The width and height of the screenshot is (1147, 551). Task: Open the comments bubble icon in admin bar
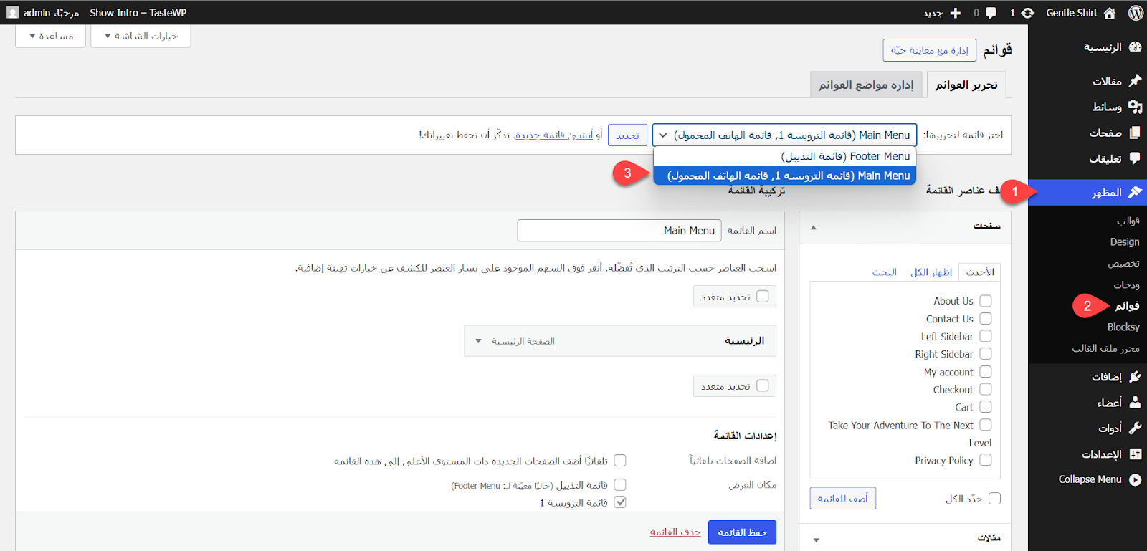[x=991, y=13]
